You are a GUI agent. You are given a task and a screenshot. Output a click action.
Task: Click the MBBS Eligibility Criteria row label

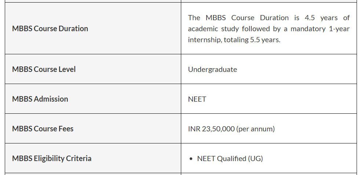click(x=52, y=158)
